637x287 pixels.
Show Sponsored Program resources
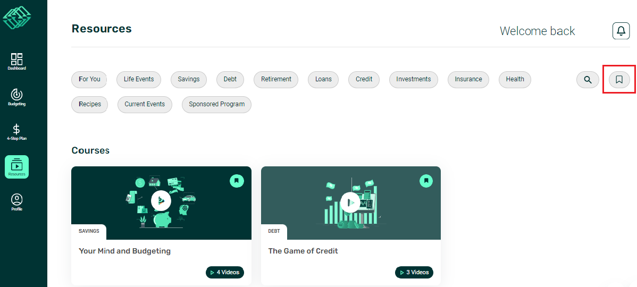[x=216, y=104]
